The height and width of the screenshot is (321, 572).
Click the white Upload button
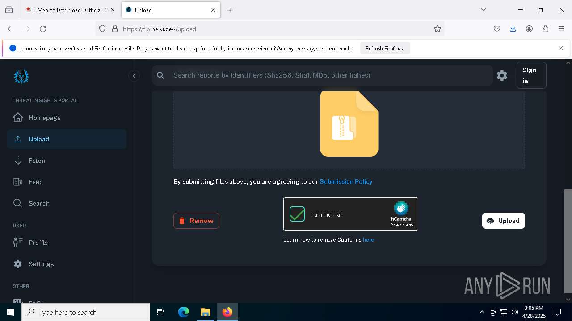pos(504,221)
